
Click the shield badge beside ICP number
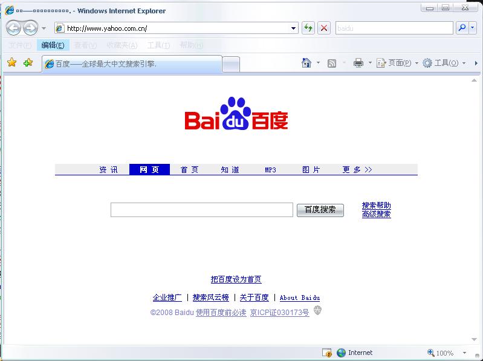(317, 310)
